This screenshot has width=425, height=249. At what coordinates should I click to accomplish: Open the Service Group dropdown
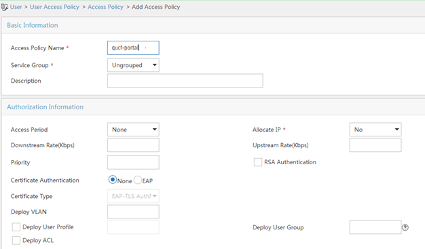[133, 65]
